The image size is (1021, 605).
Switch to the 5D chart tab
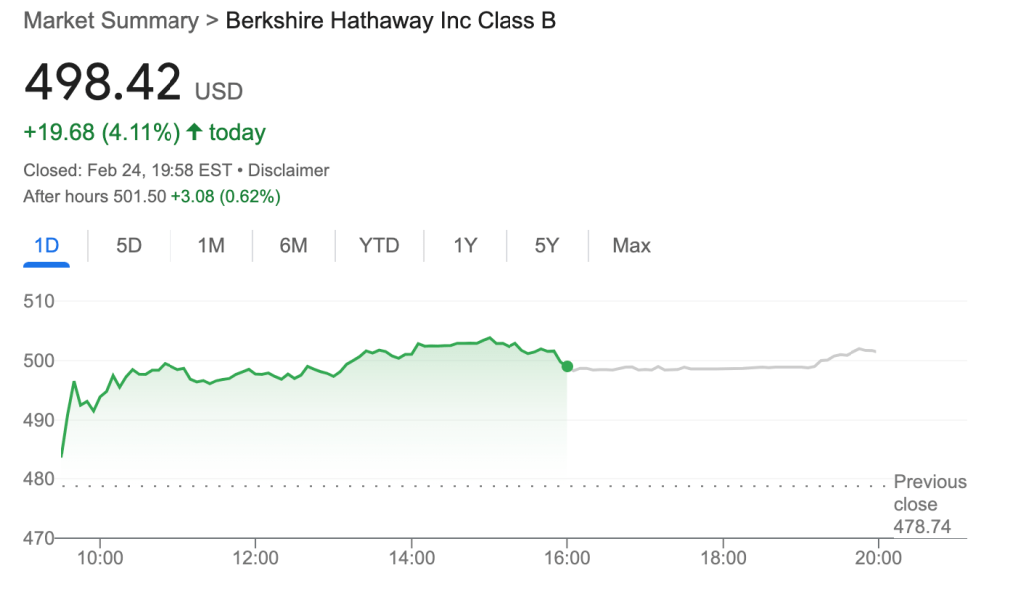(x=129, y=246)
